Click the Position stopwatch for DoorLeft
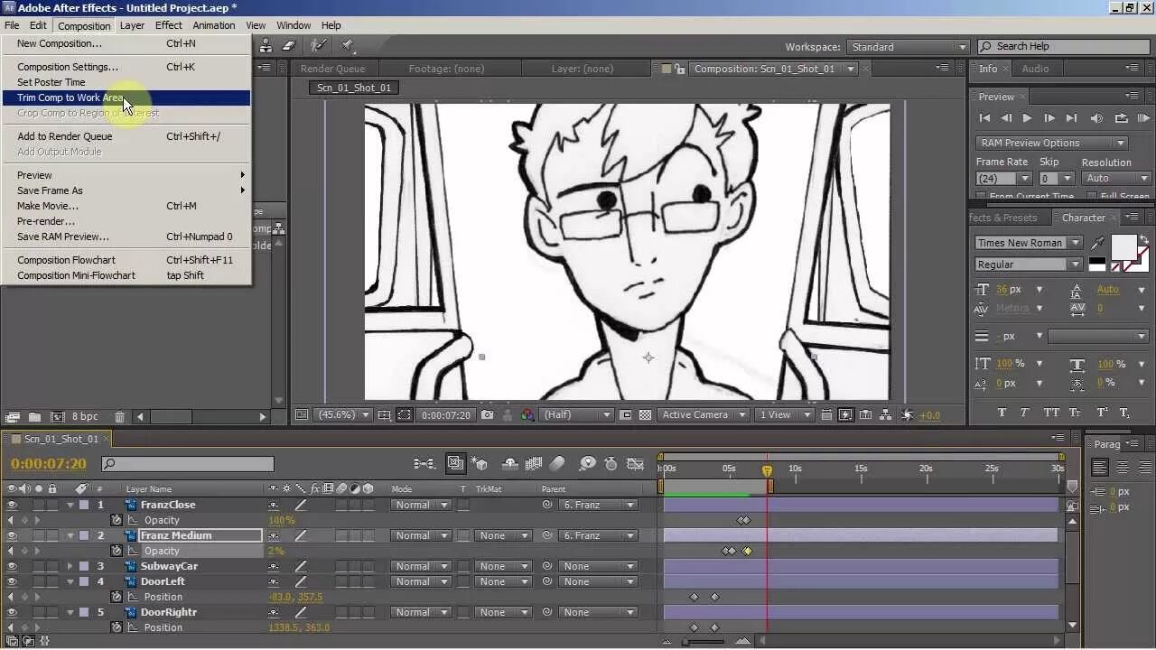 point(117,597)
